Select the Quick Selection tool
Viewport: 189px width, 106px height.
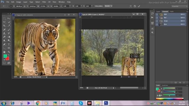click(9, 22)
